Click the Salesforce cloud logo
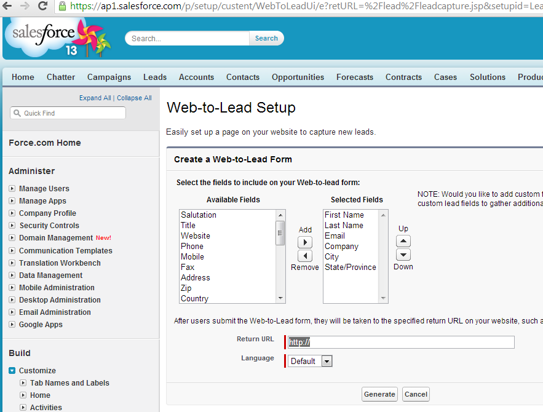The height and width of the screenshot is (412, 543). (57, 38)
